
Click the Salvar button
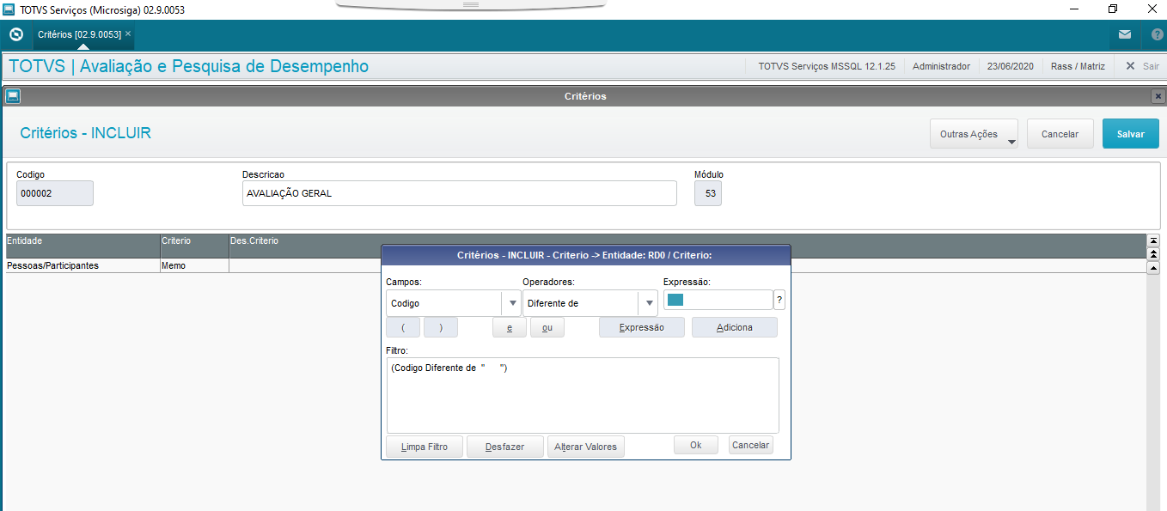[1130, 134]
